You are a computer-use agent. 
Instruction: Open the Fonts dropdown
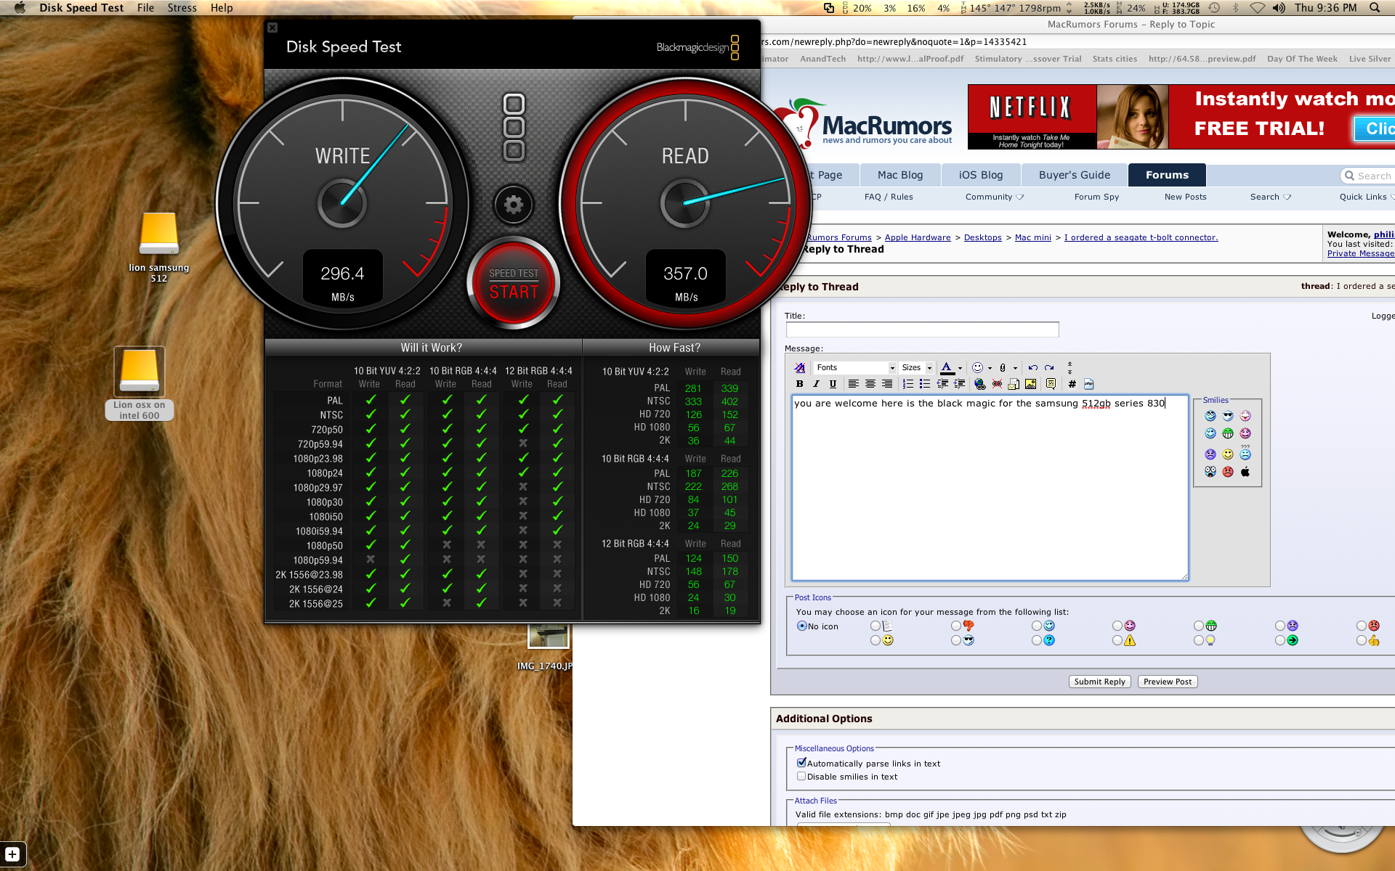pyautogui.click(x=854, y=367)
